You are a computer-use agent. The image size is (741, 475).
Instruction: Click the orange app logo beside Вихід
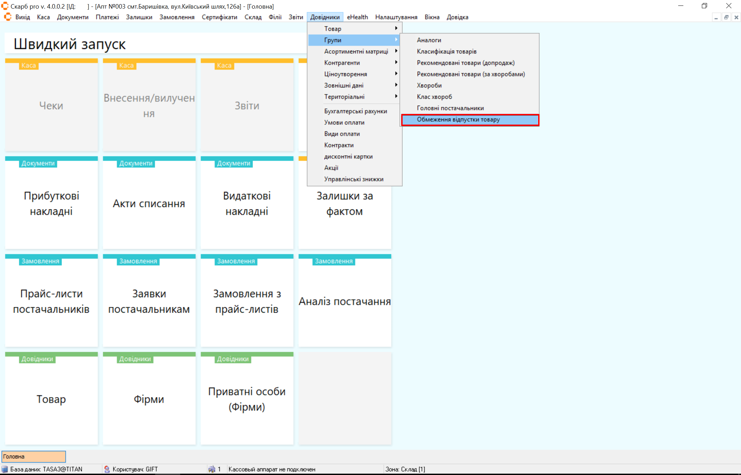click(x=8, y=17)
